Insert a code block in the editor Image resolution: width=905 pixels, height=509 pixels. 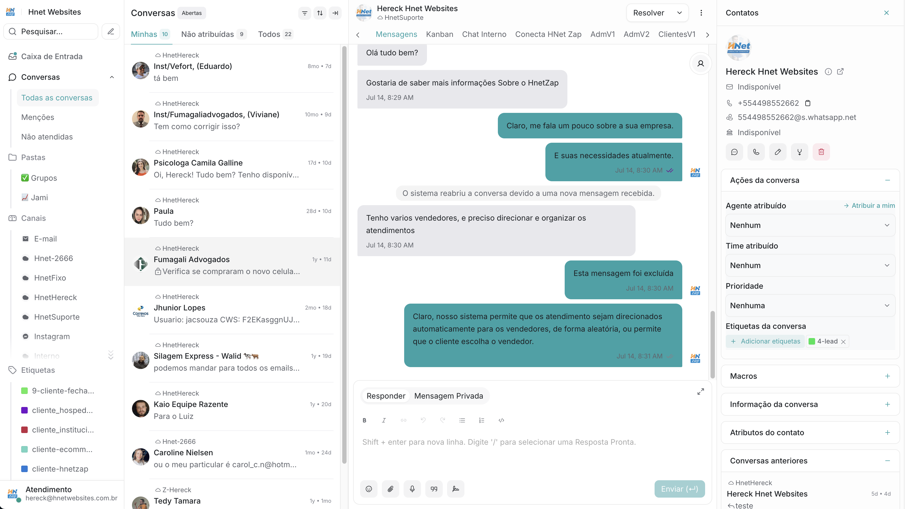point(501,420)
